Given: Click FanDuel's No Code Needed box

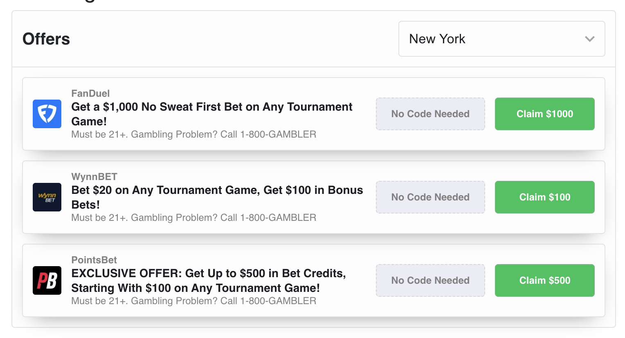Looking at the screenshot, I should point(430,114).
